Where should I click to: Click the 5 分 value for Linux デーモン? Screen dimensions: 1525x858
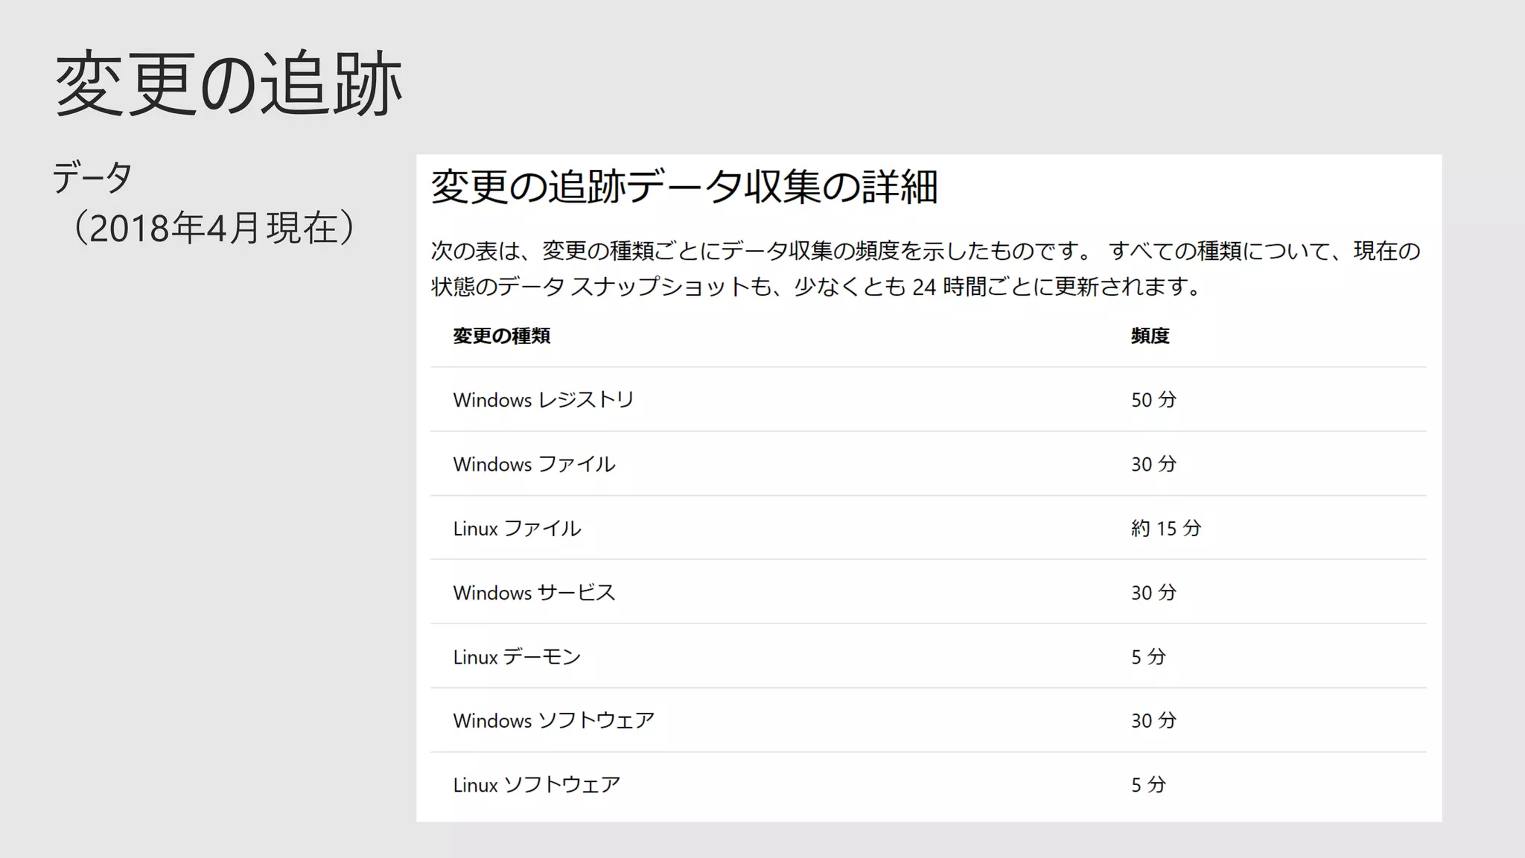point(1147,657)
